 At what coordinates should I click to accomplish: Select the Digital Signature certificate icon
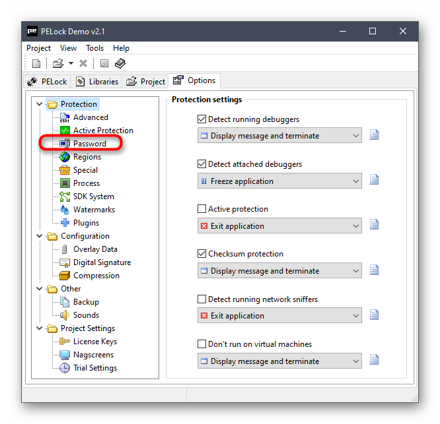[x=65, y=262]
